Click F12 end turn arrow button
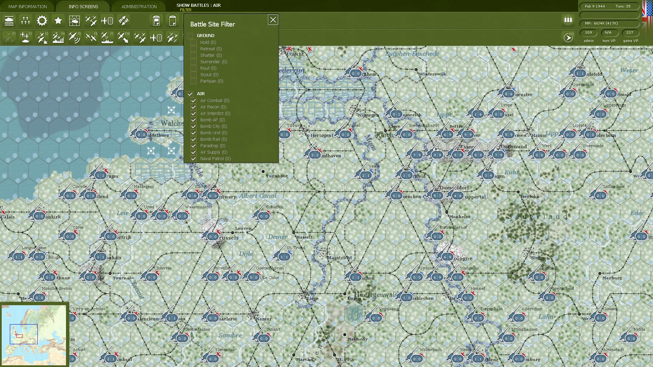 pyautogui.click(x=568, y=37)
